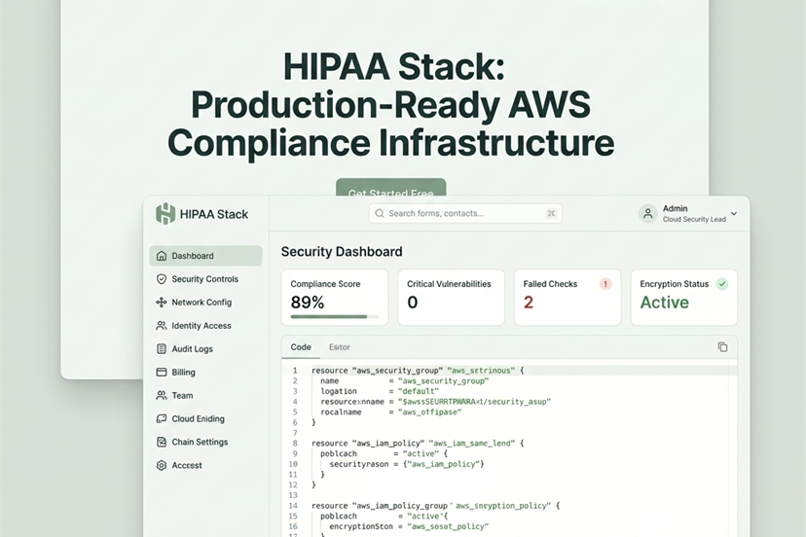Click the Security Dashboard heading
The height and width of the screenshot is (537, 806).
[x=342, y=251]
